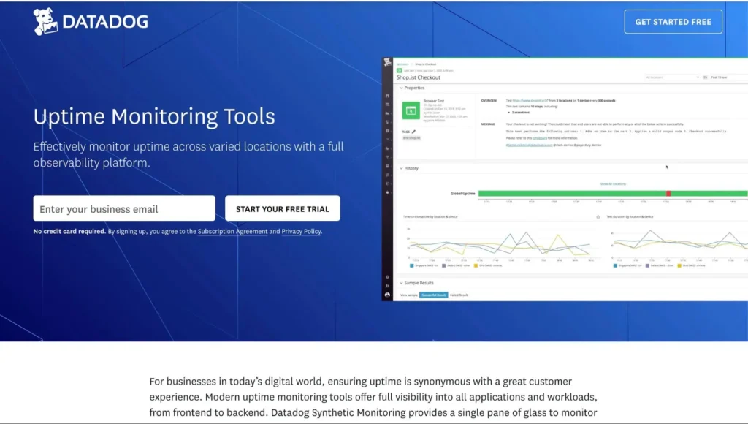Click the red segment on the Global Uptime bar
Screen dimensions: 748x424
click(668, 194)
